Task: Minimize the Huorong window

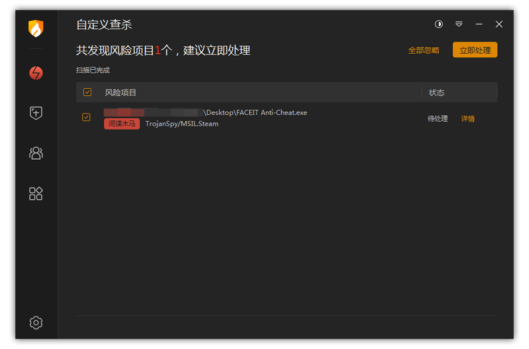Action: coord(479,24)
